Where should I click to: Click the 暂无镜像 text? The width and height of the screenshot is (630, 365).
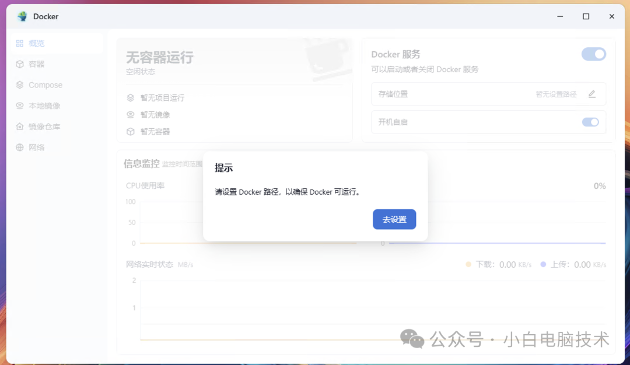coord(155,115)
